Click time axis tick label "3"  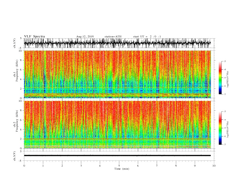pos(81,166)
